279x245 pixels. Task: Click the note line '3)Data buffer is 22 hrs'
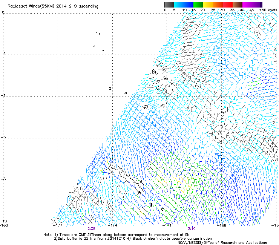133,239
